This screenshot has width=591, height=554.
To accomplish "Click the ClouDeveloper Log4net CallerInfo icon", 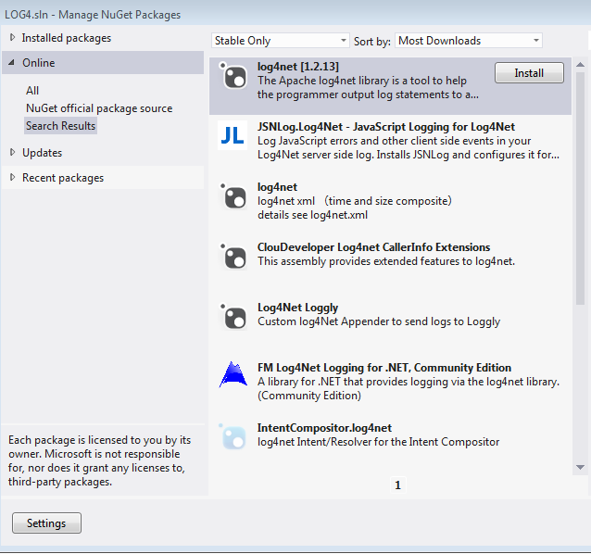I will pyautogui.click(x=233, y=256).
